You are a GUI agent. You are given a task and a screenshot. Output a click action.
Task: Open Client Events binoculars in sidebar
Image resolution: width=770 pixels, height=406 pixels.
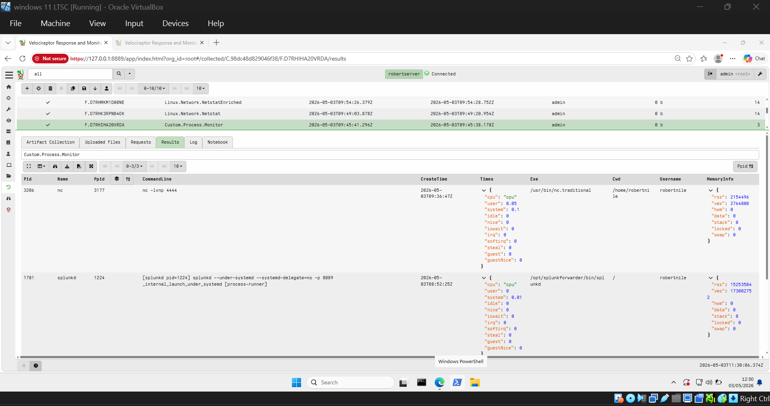coord(8,198)
